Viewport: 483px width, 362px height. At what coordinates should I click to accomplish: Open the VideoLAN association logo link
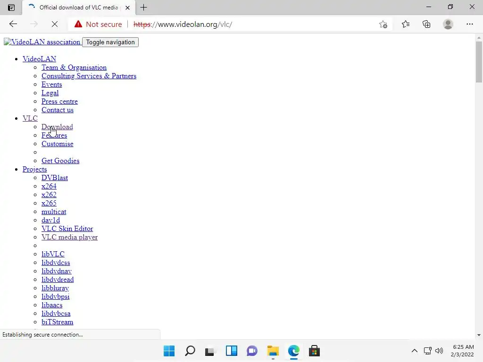pyautogui.click(x=42, y=42)
